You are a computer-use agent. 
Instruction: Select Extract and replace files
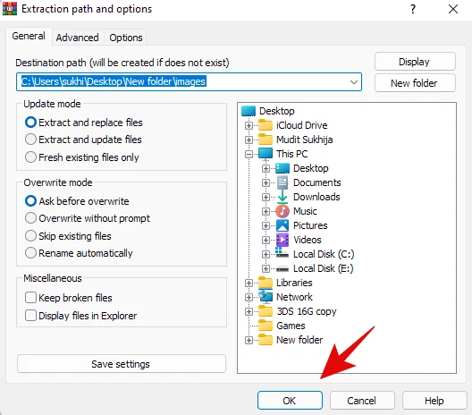point(84,123)
